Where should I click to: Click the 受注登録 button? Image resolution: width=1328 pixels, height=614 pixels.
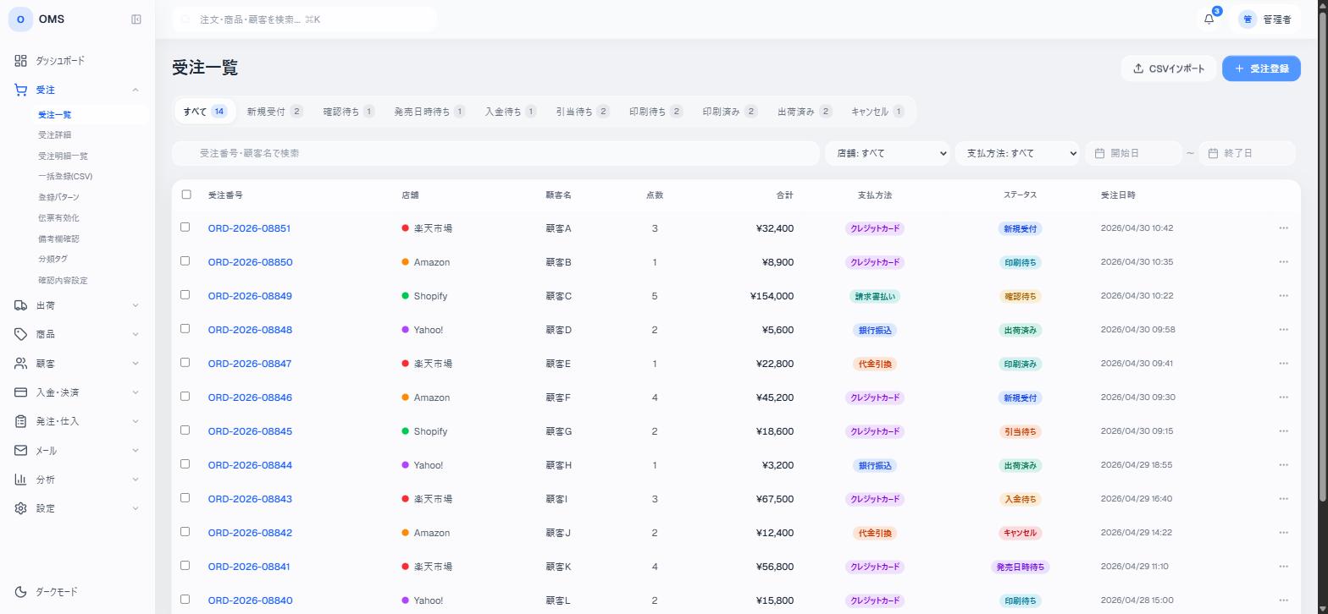(1261, 69)
